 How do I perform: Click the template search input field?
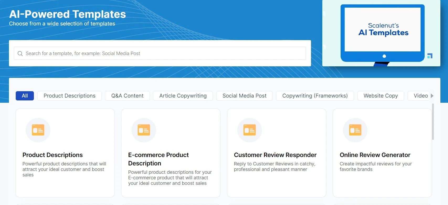click(163, 53)
